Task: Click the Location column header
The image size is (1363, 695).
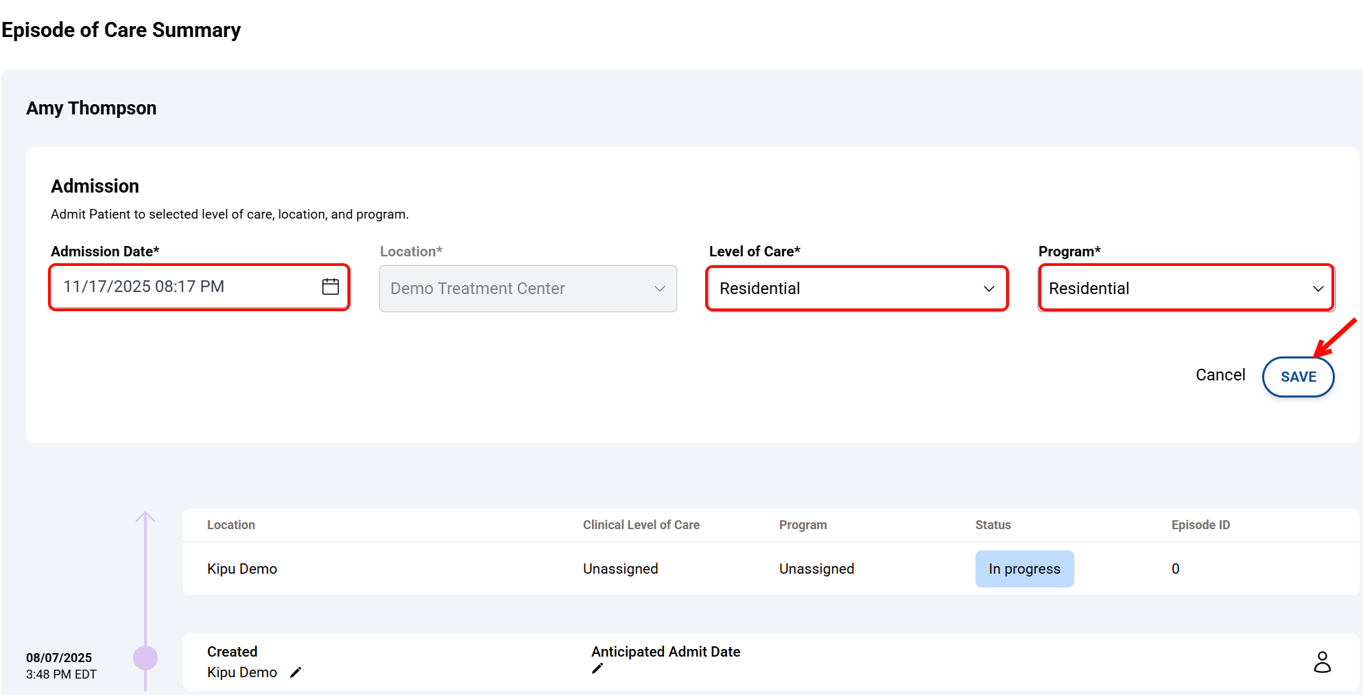Action: 231,525
